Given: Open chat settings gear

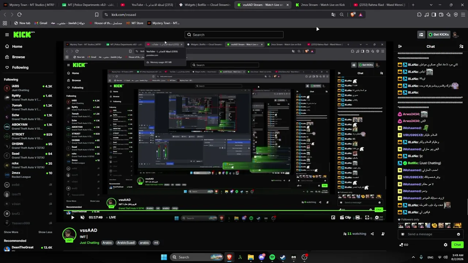Looking at the screenshot, I should 445,245.
